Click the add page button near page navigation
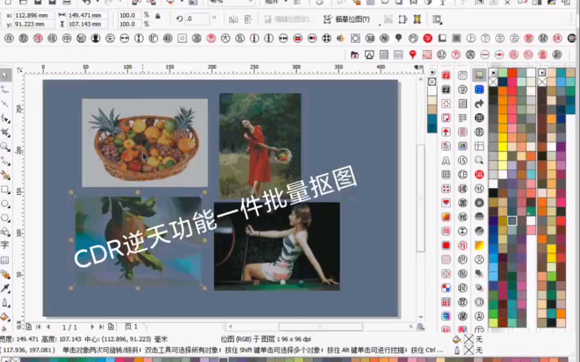This screenshot has height=362, width=580. click(111, 327)
